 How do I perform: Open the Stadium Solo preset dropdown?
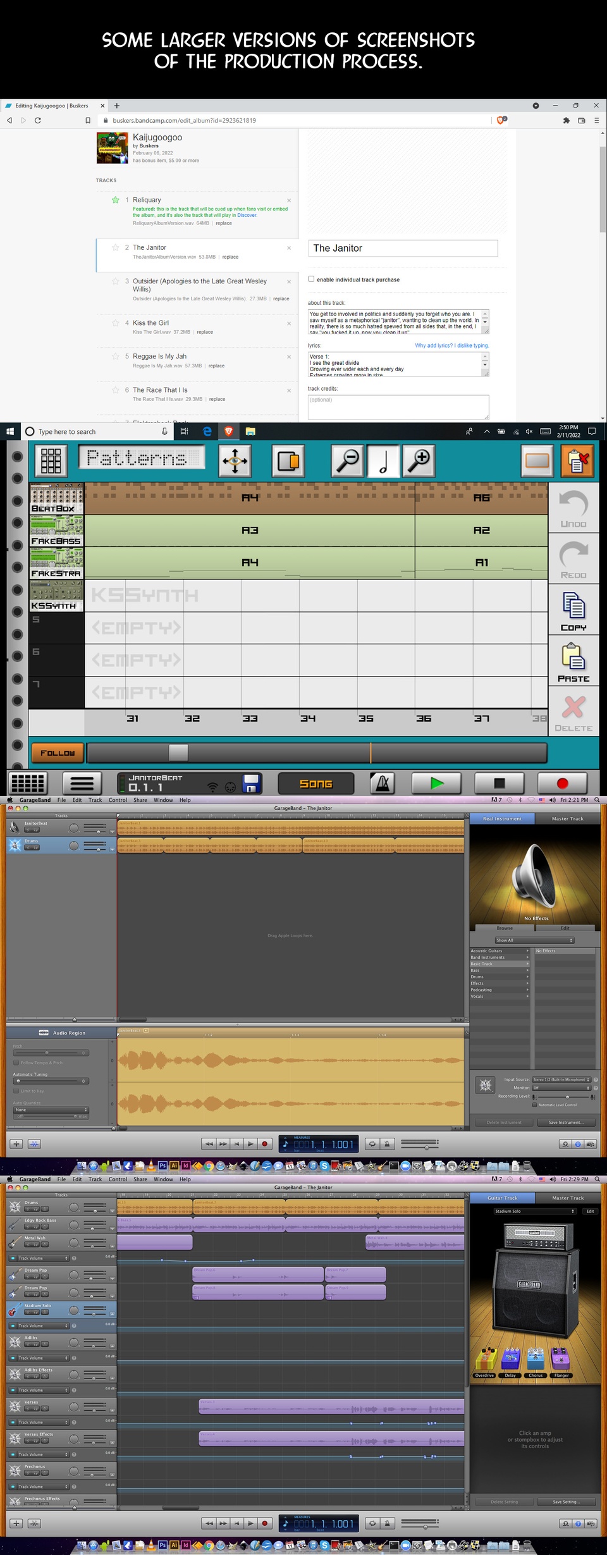(536, 1211)
